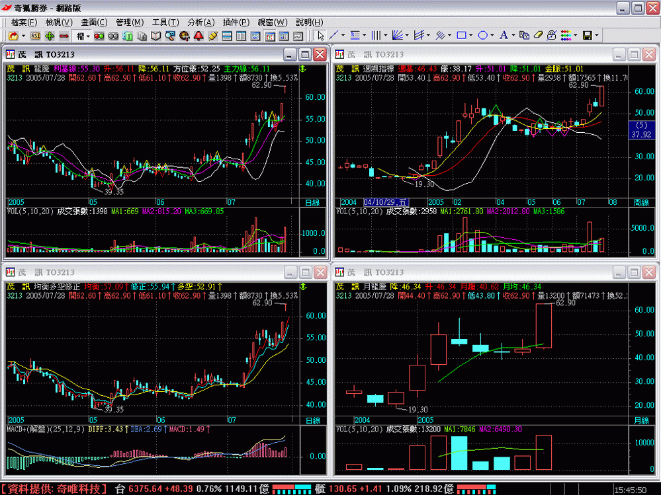661x495 pixels.
Task: Click the MACD+ indicator title text
Action: pyautogui.click(x=47, y=429)
